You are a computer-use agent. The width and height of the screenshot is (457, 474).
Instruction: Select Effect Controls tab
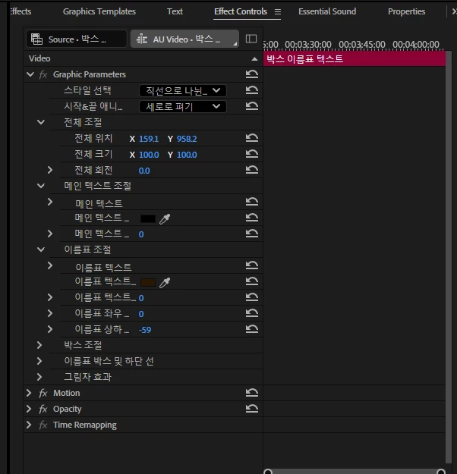[x=241, y=11]
